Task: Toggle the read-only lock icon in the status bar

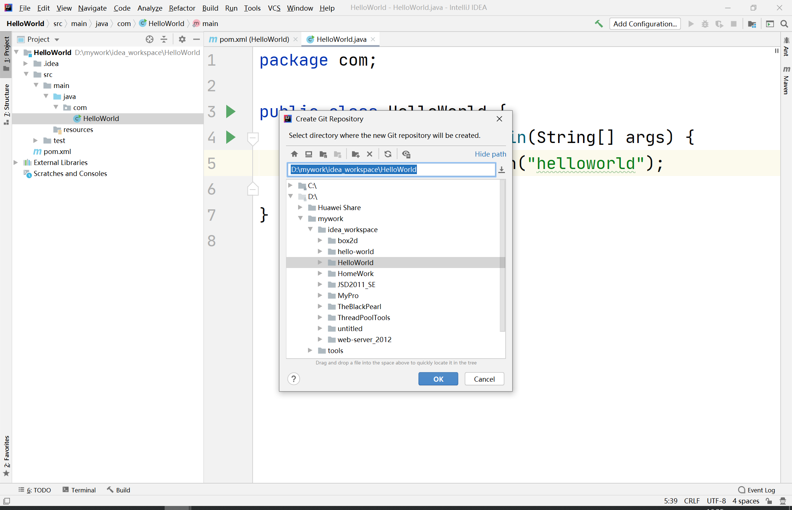Action: click(x=769, y=501)
